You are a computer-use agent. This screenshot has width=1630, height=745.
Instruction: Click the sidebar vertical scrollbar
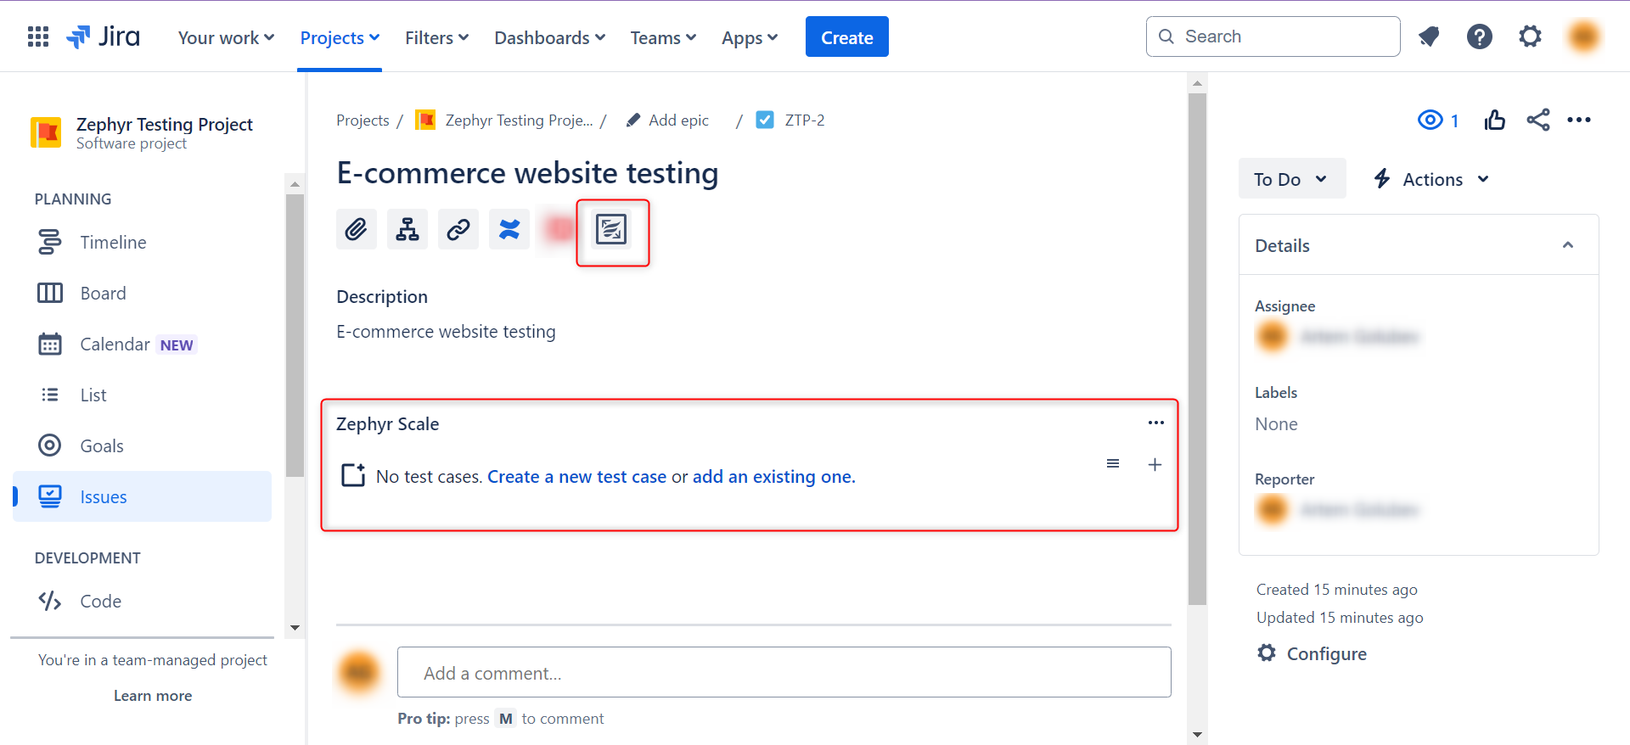[295, 335]
